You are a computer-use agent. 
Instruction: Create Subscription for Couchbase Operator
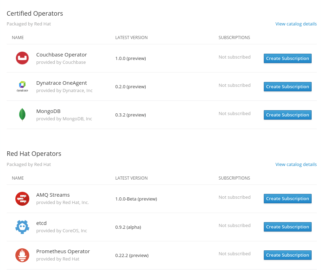tap(287, 59)
